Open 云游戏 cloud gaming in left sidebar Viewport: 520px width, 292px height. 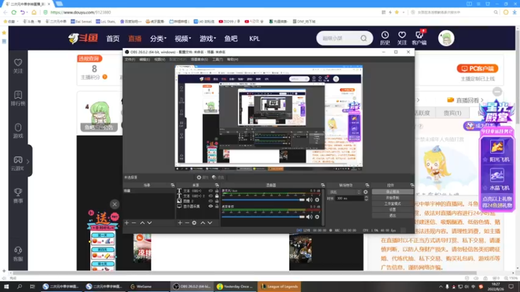tap(18, 164)
